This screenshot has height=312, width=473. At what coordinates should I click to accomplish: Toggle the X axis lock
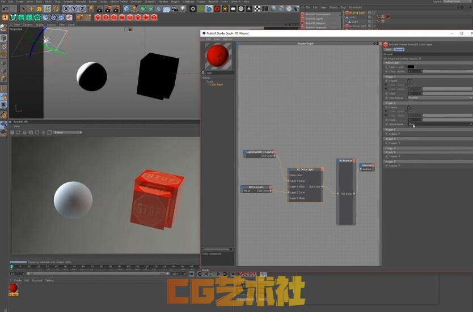[66, 8]
